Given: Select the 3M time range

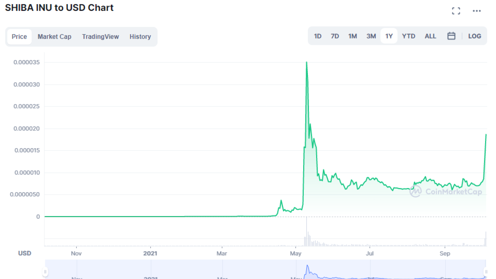Looking at the screenshot, I should click(x=371, y=36).
